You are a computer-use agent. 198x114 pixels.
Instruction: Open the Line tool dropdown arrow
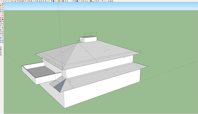(x=7, y=1)
